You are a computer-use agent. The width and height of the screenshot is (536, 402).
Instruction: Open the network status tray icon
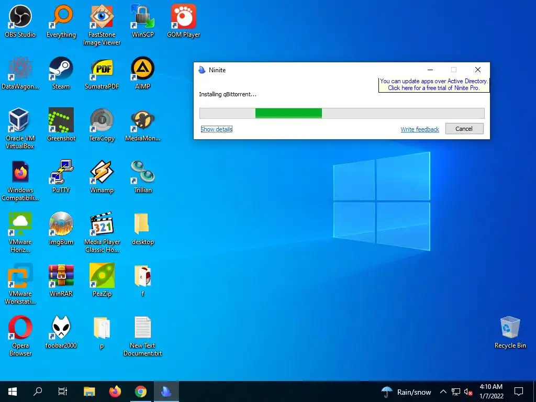tap(456, 392)
